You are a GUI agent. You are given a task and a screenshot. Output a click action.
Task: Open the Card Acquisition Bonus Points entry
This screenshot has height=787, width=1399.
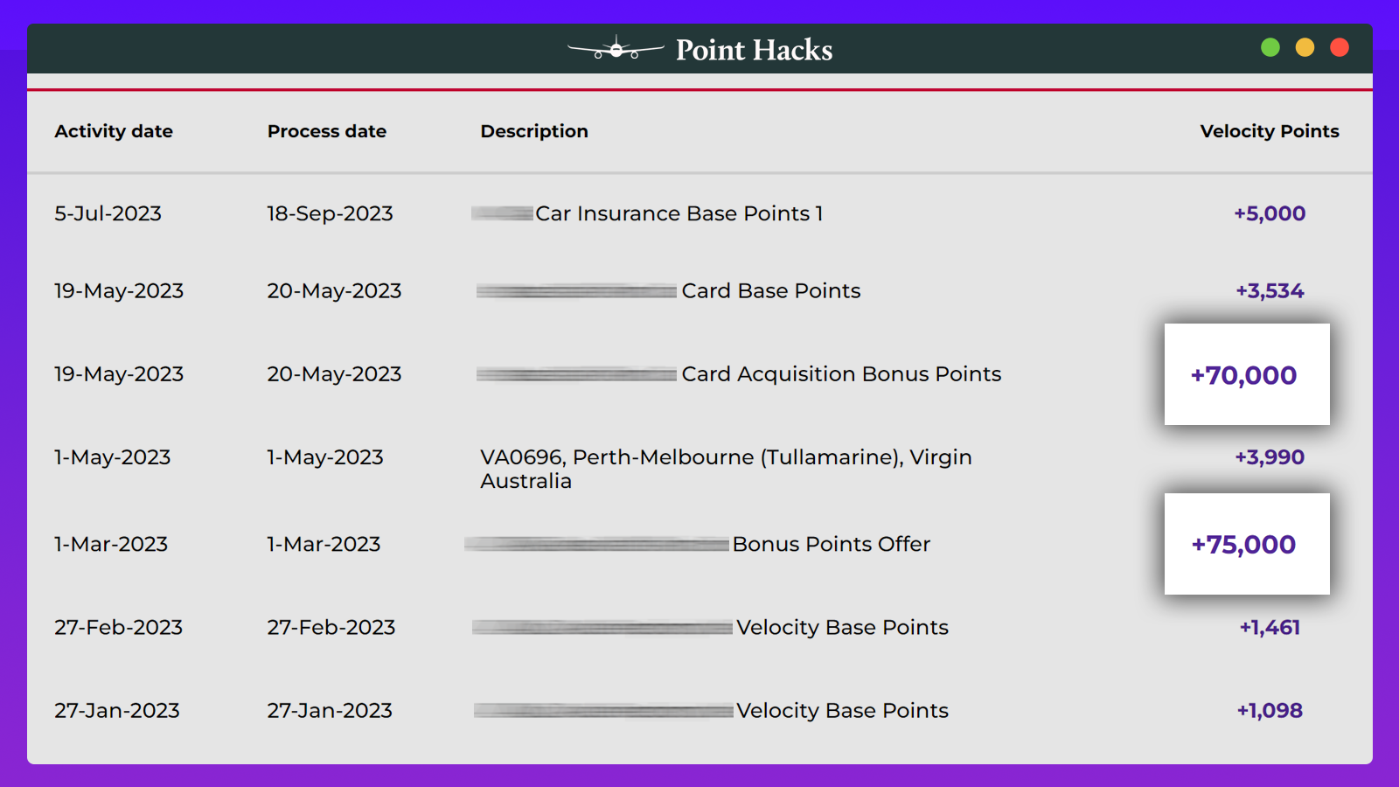coord(841,374)
